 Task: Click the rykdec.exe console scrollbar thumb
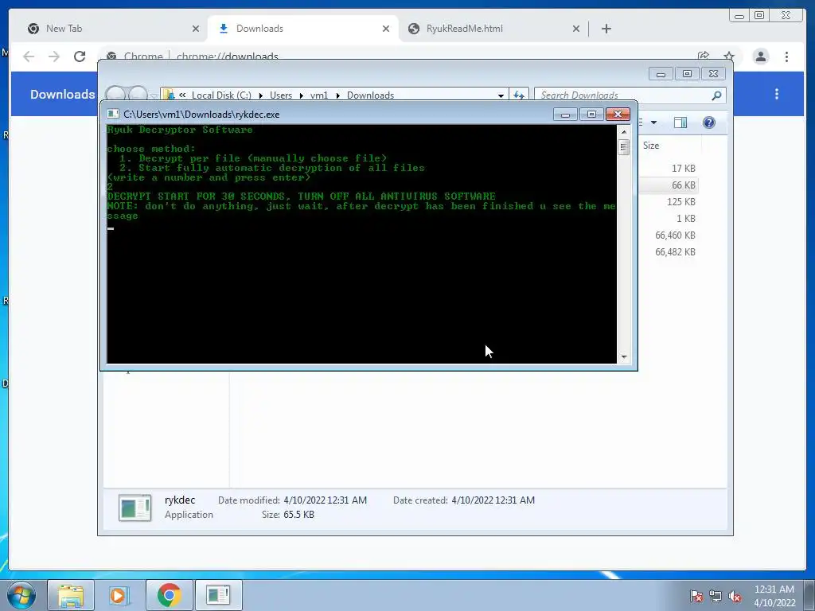point(624,147)
